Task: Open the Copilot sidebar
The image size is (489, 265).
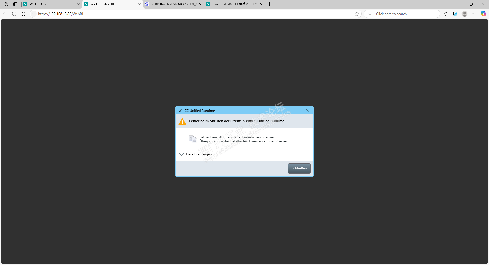Action: coord(483,14)
